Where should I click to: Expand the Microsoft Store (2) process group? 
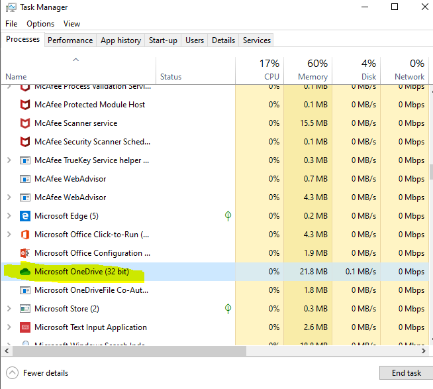click(9, 308)
